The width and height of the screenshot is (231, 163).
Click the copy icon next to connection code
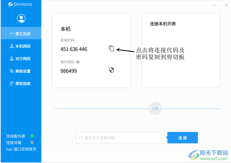pos(111,49)
